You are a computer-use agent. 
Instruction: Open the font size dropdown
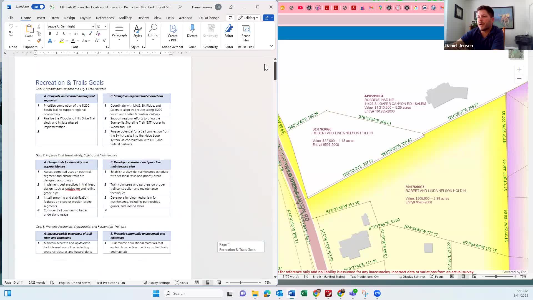105,26
